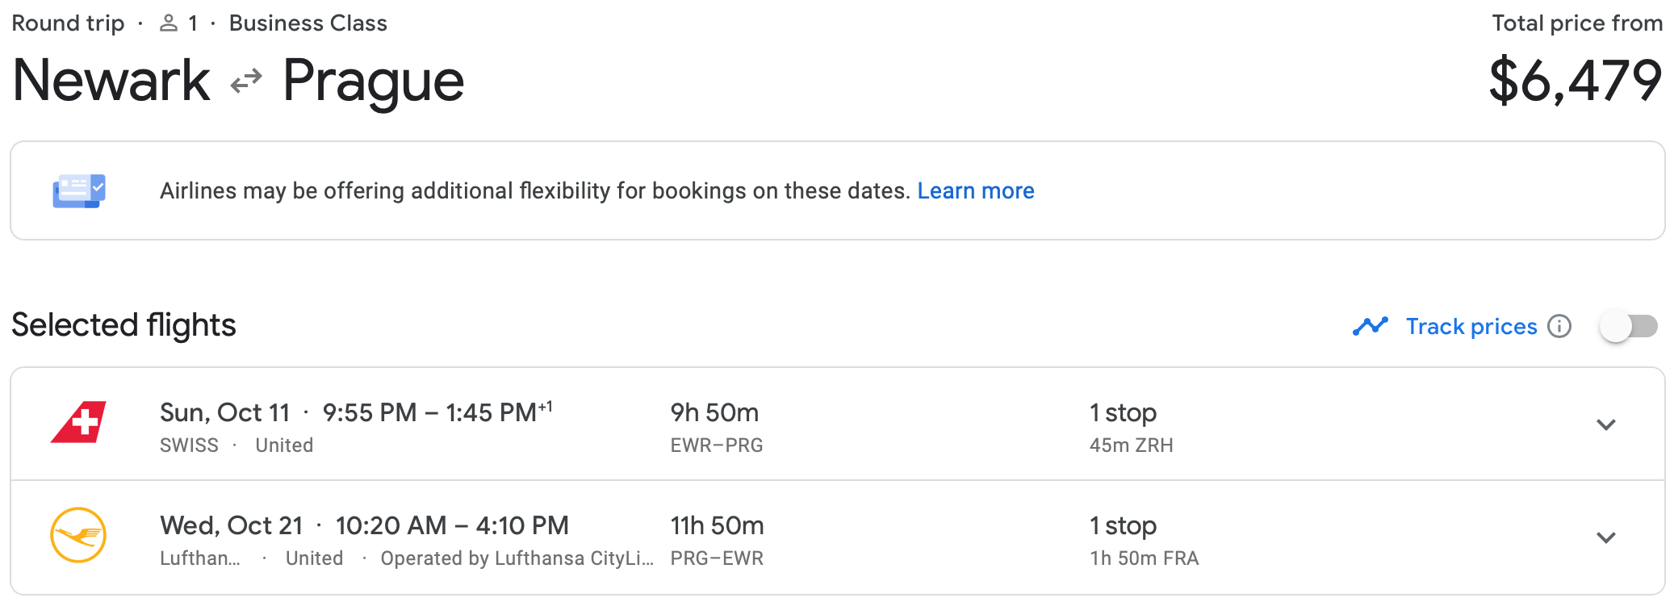This screenshot has height=602, width=1674.
Task: Open the Business Class cabin selector
Action: (x=307, y=23)
